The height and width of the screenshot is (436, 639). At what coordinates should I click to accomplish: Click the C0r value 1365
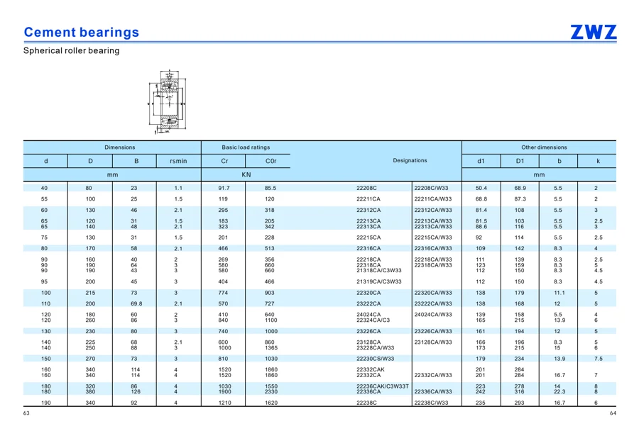pos(271,348)
